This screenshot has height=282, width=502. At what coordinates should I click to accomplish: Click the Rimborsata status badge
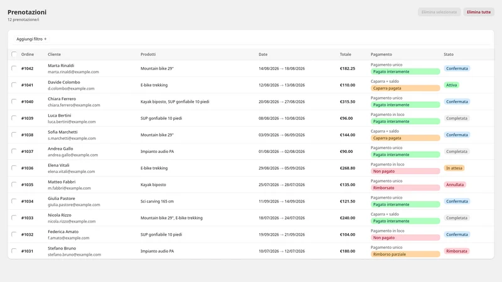coord(457,251)
